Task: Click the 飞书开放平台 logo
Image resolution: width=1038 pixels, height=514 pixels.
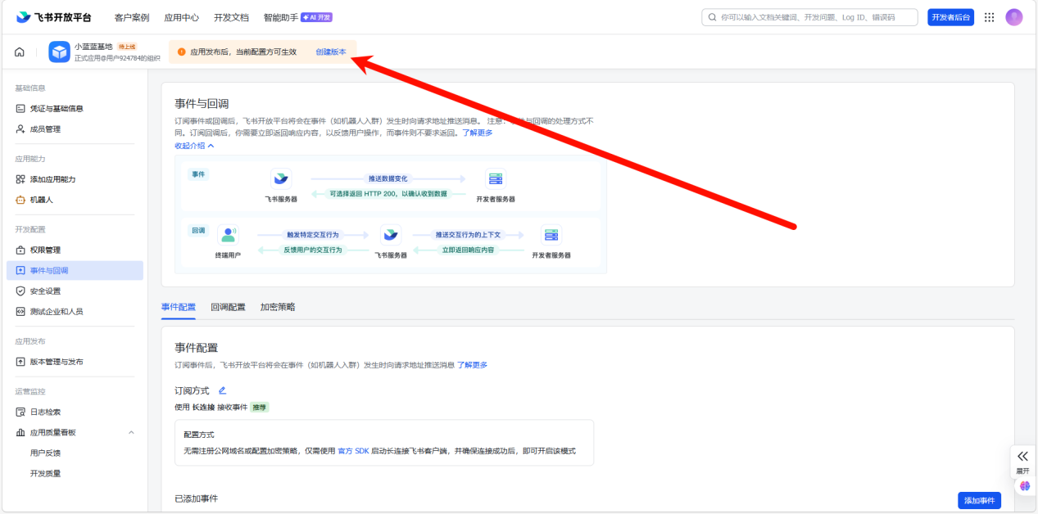Action: (54, 17)
